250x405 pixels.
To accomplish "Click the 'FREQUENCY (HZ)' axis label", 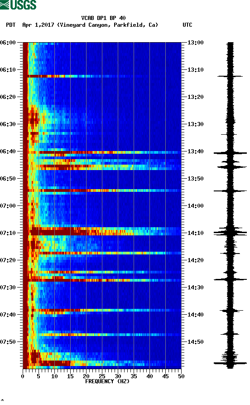I will point(107,381).
